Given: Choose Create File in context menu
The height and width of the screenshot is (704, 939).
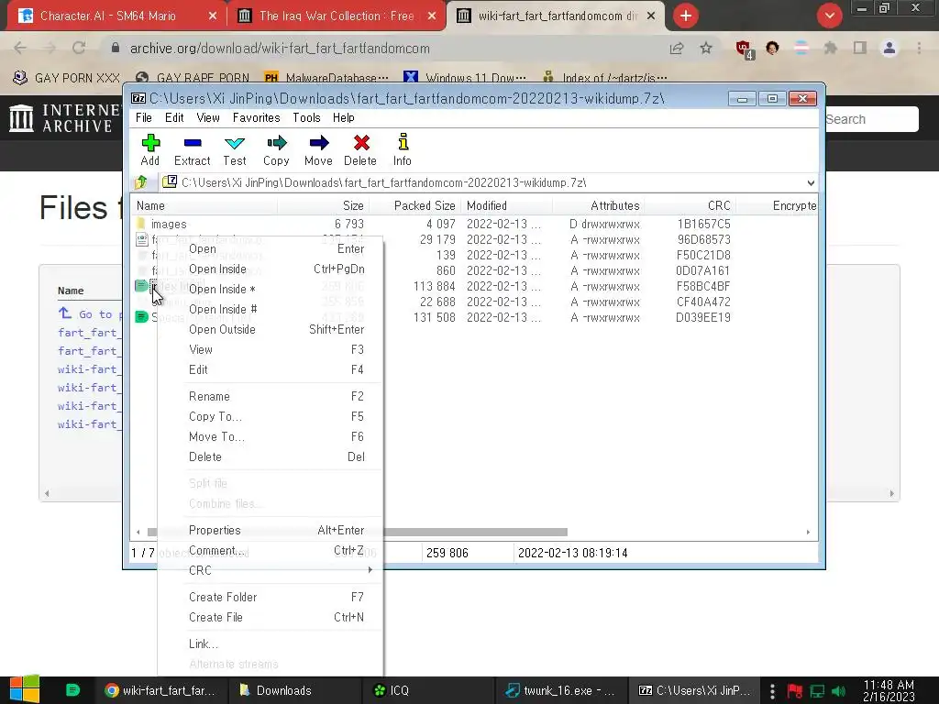Looking at the screenshot, I should [270, 617].
